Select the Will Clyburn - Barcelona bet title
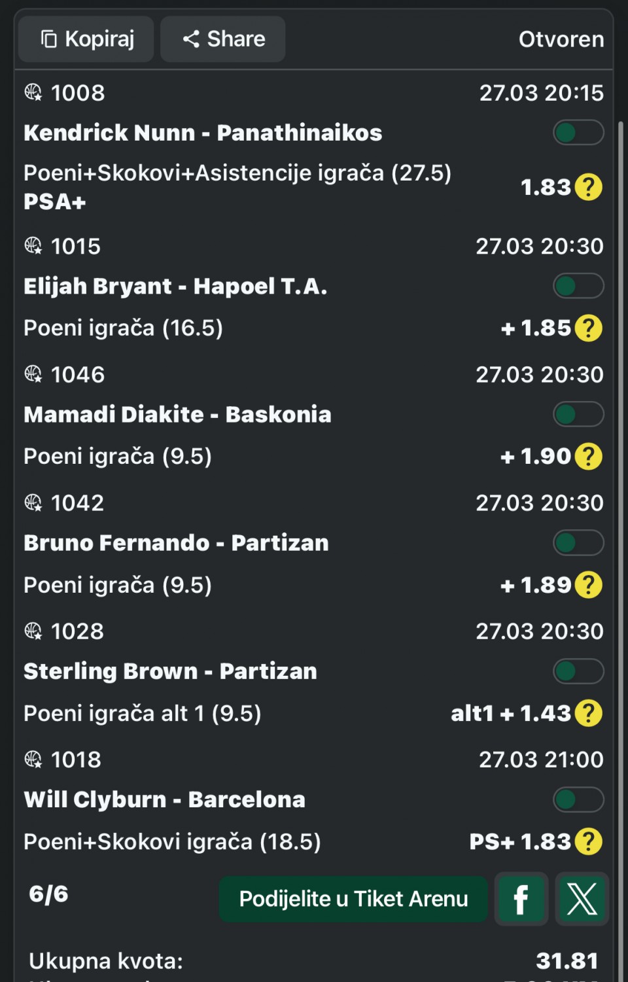 (164, 799)
